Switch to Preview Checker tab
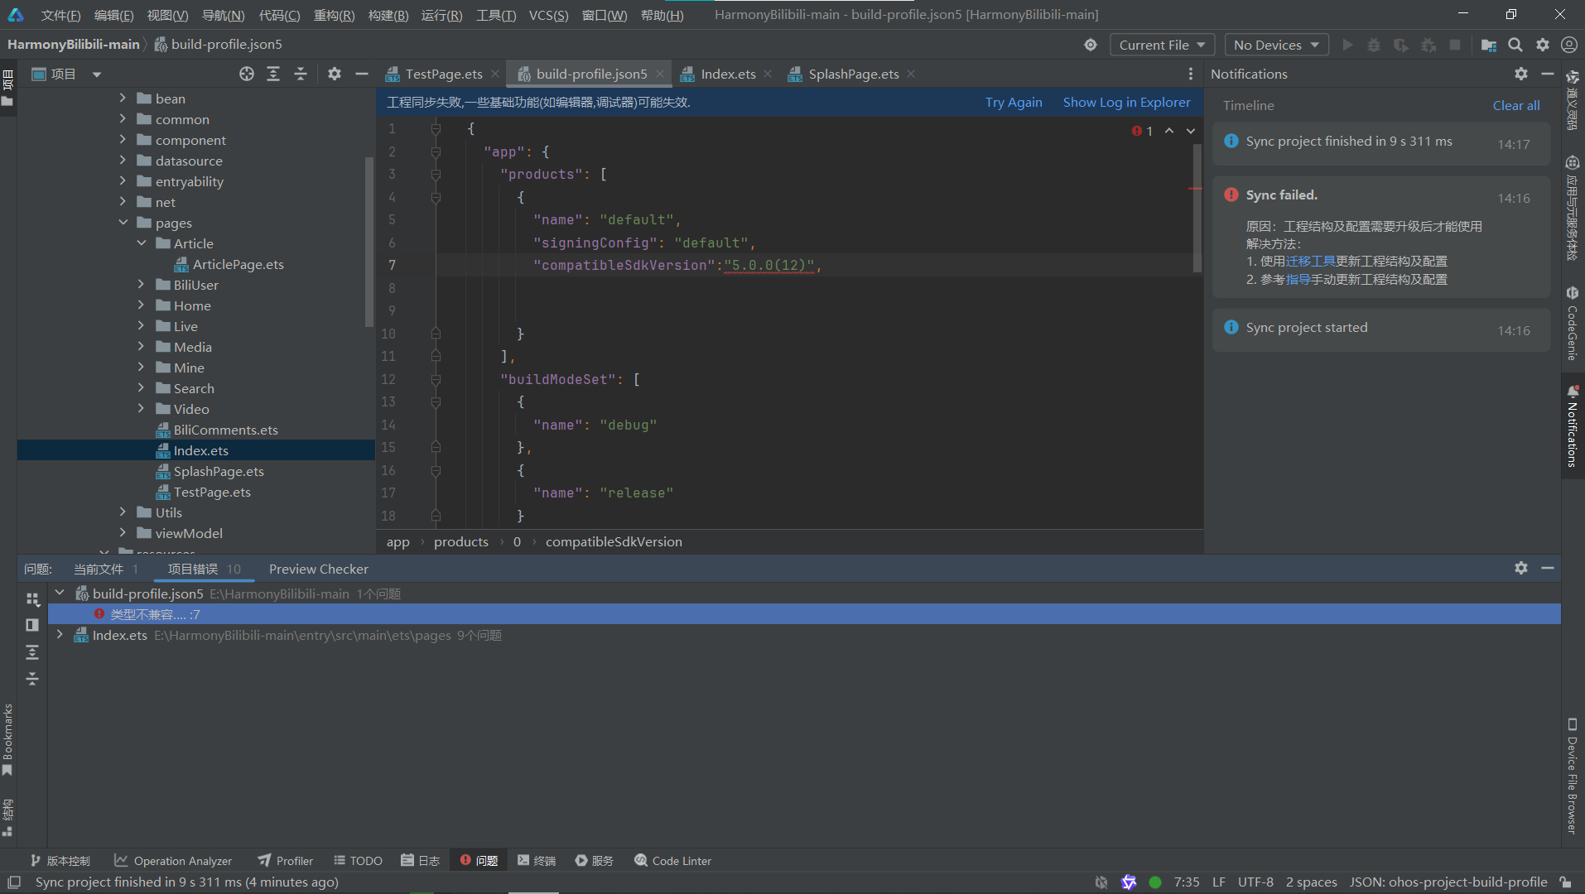This screenshot has width=1585, height=894. [318, 569]
